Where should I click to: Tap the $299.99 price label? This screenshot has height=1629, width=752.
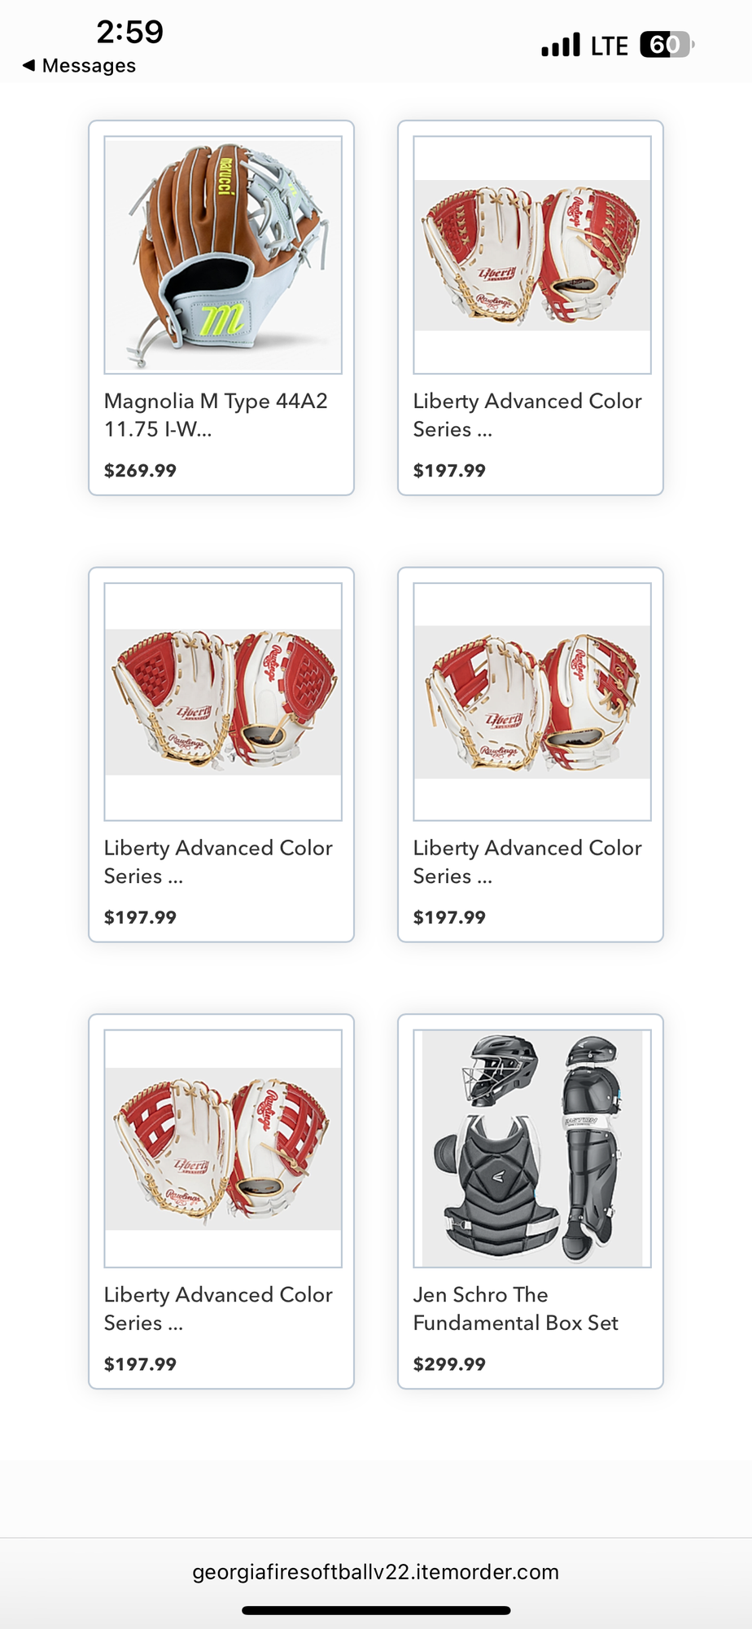pos(449,1363)
